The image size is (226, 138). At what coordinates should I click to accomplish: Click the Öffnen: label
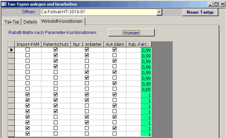tap(29, 12)
